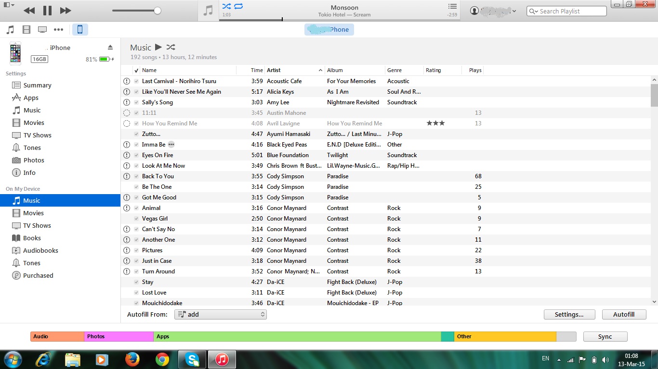Click the Autofill button
Viewport: 658px width, 369px height.
coord(624,314)
